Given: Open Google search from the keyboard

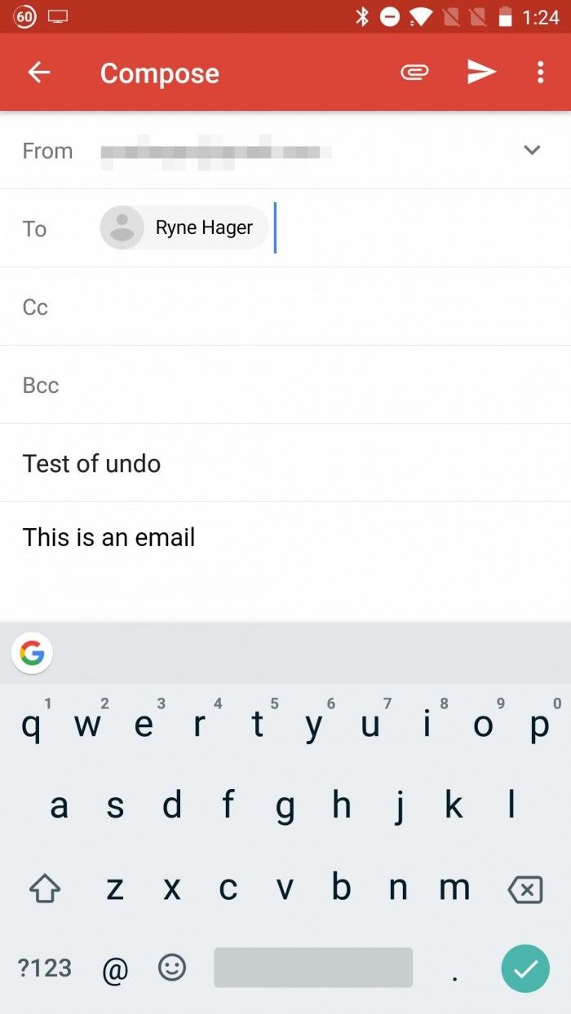Looking at the screenshot, I should [31, 653].
